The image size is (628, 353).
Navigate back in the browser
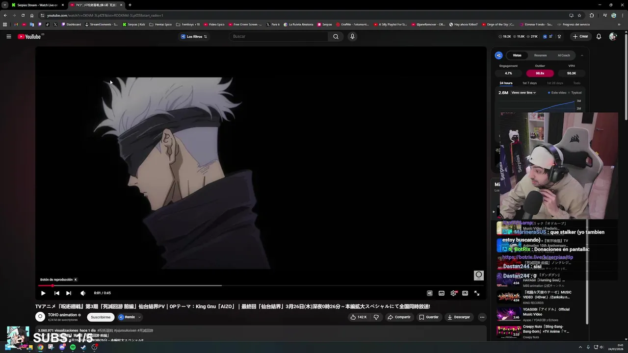(x=5, y=15)
